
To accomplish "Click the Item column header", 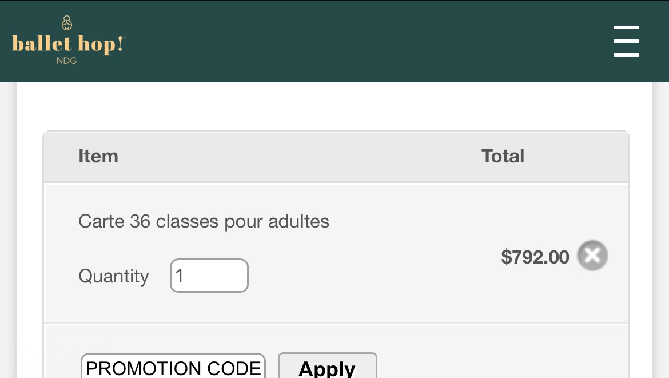I will pyautogui.click(x=98, y=156).
